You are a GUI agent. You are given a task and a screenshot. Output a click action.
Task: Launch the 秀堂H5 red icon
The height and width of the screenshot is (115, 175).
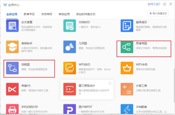coord(12,89)
